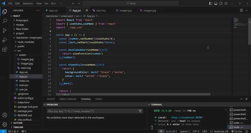The image size is (251, 133).
Task: Click the ports forwarded status indicator
Action: (x=24, y=132)
